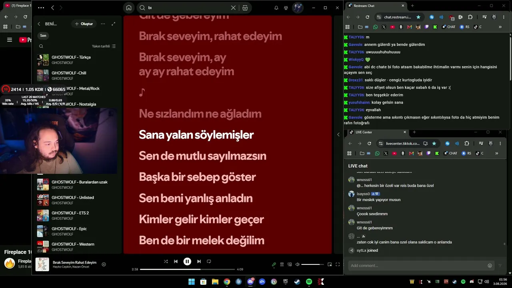Open Spotify Browse icon beside search
The width and height of the screenshot is (512, 288).
pos(245,8)
